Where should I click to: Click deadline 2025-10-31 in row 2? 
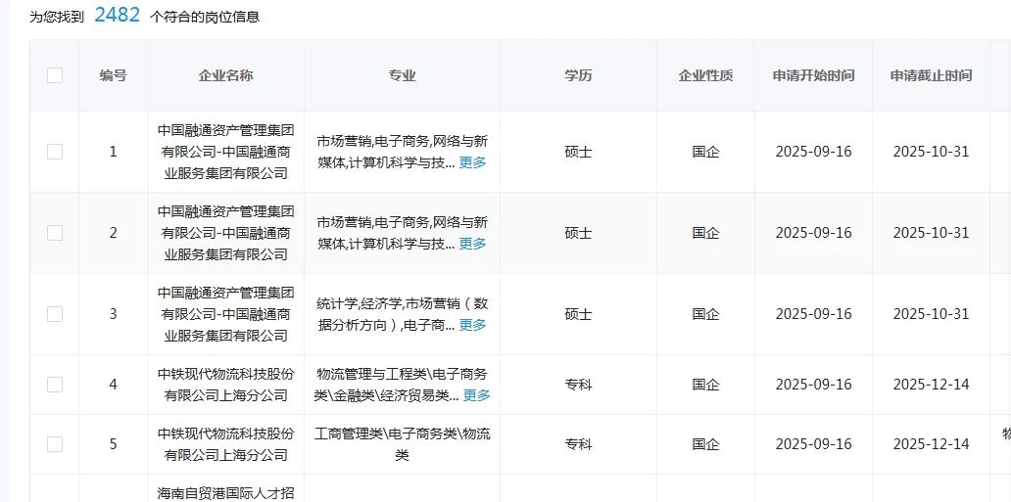pos(931,233)
